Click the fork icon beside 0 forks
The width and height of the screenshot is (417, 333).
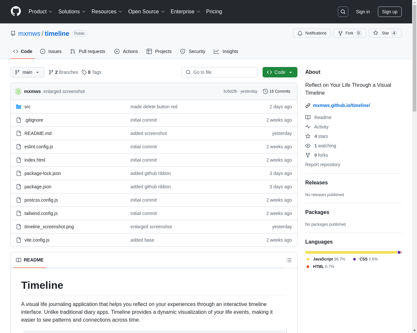tap(308, 155)
